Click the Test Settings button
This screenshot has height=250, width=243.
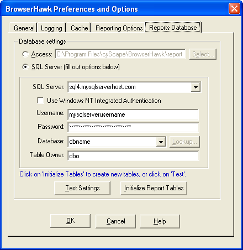click(82, 188)
